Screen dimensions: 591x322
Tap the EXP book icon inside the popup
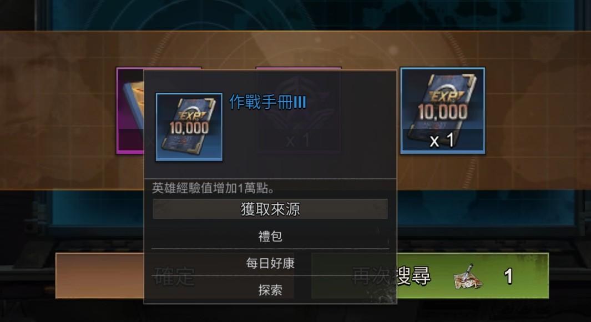click(x=189, y=127)
